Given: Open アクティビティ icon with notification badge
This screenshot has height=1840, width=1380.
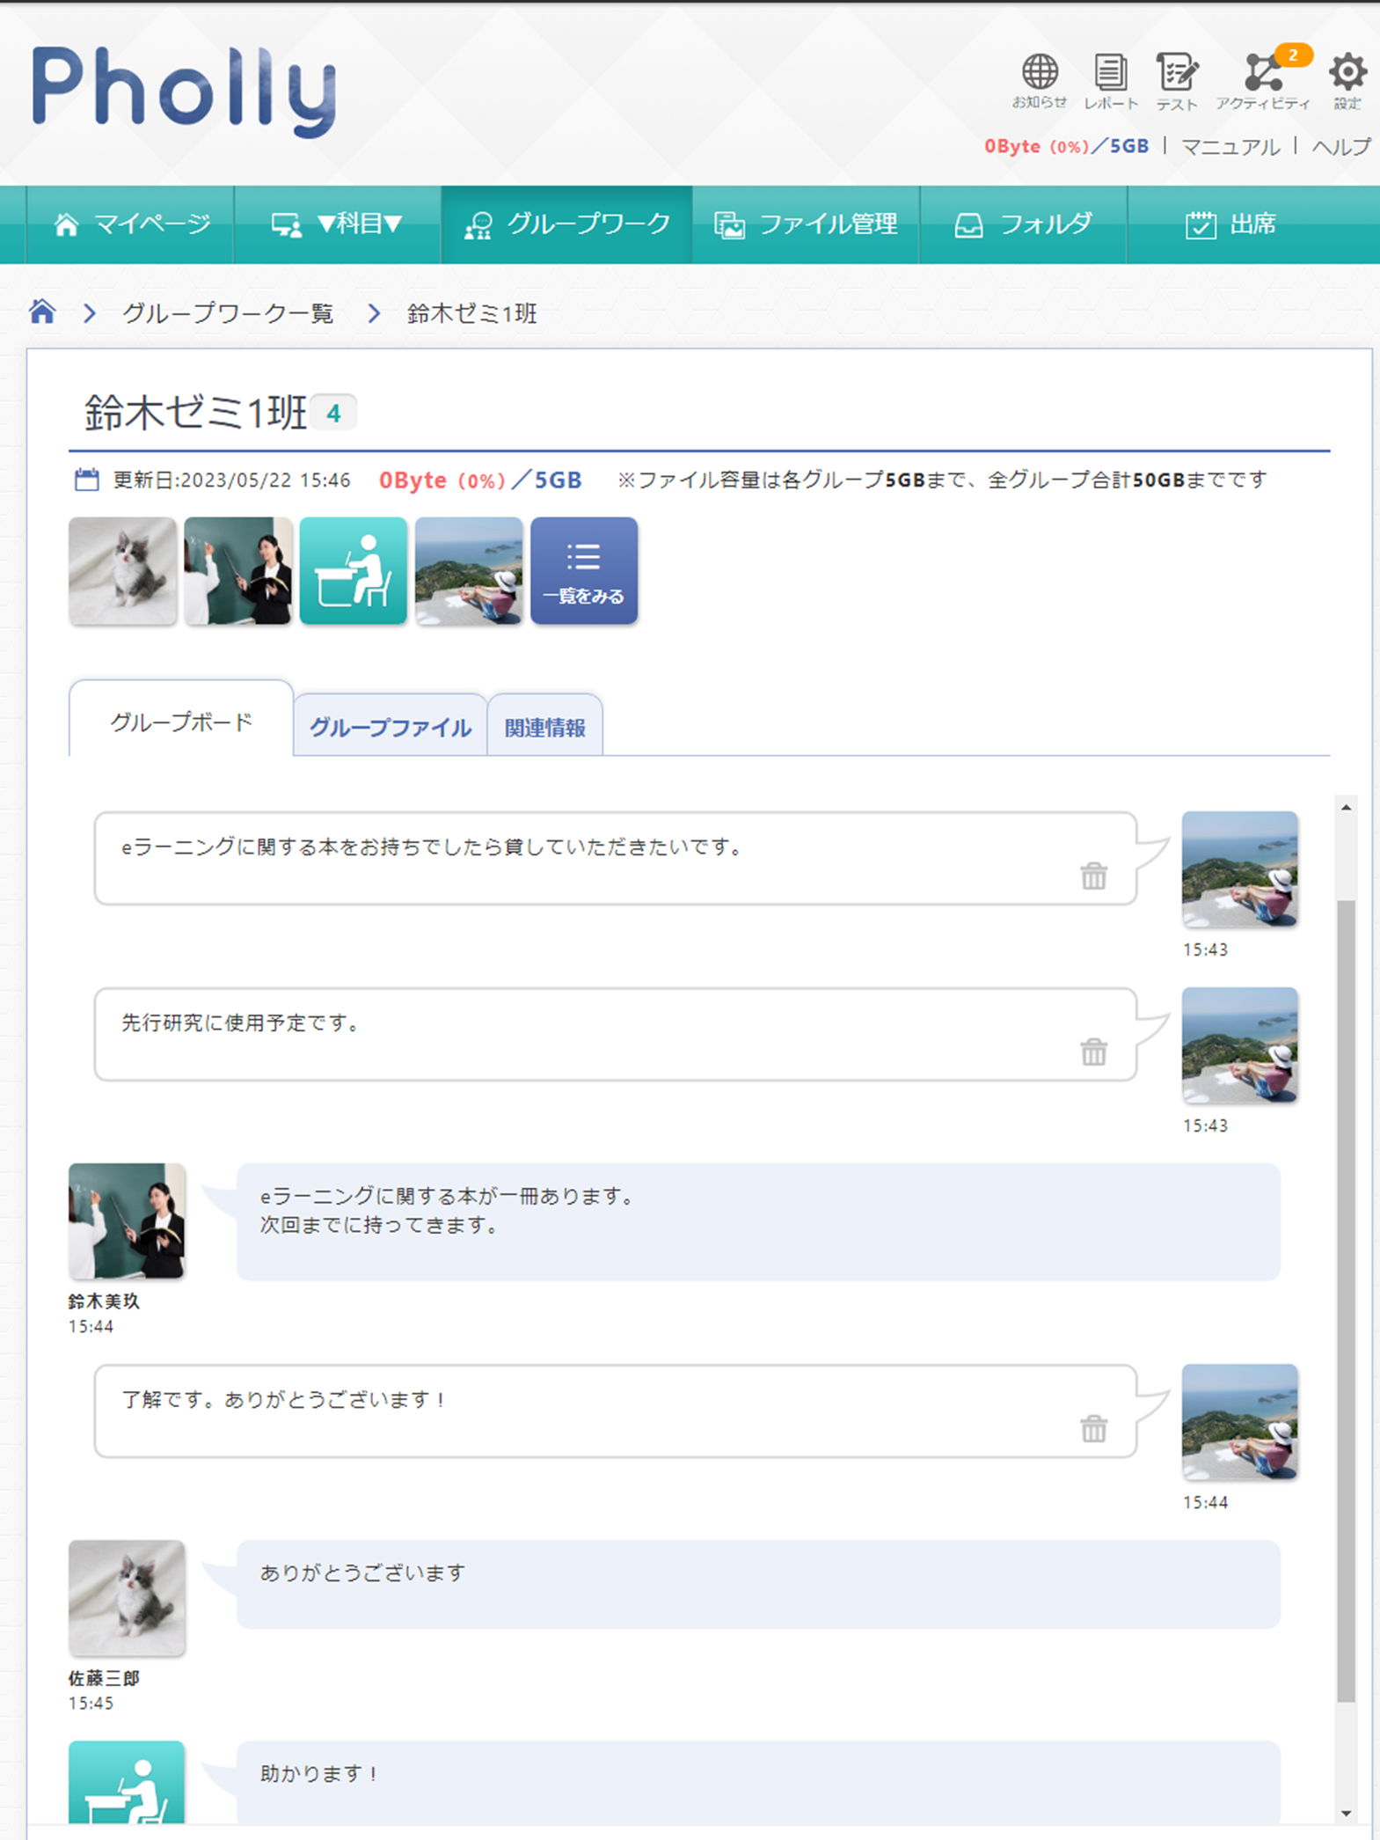Looking at the screenshot, I should pos(1264,80).
